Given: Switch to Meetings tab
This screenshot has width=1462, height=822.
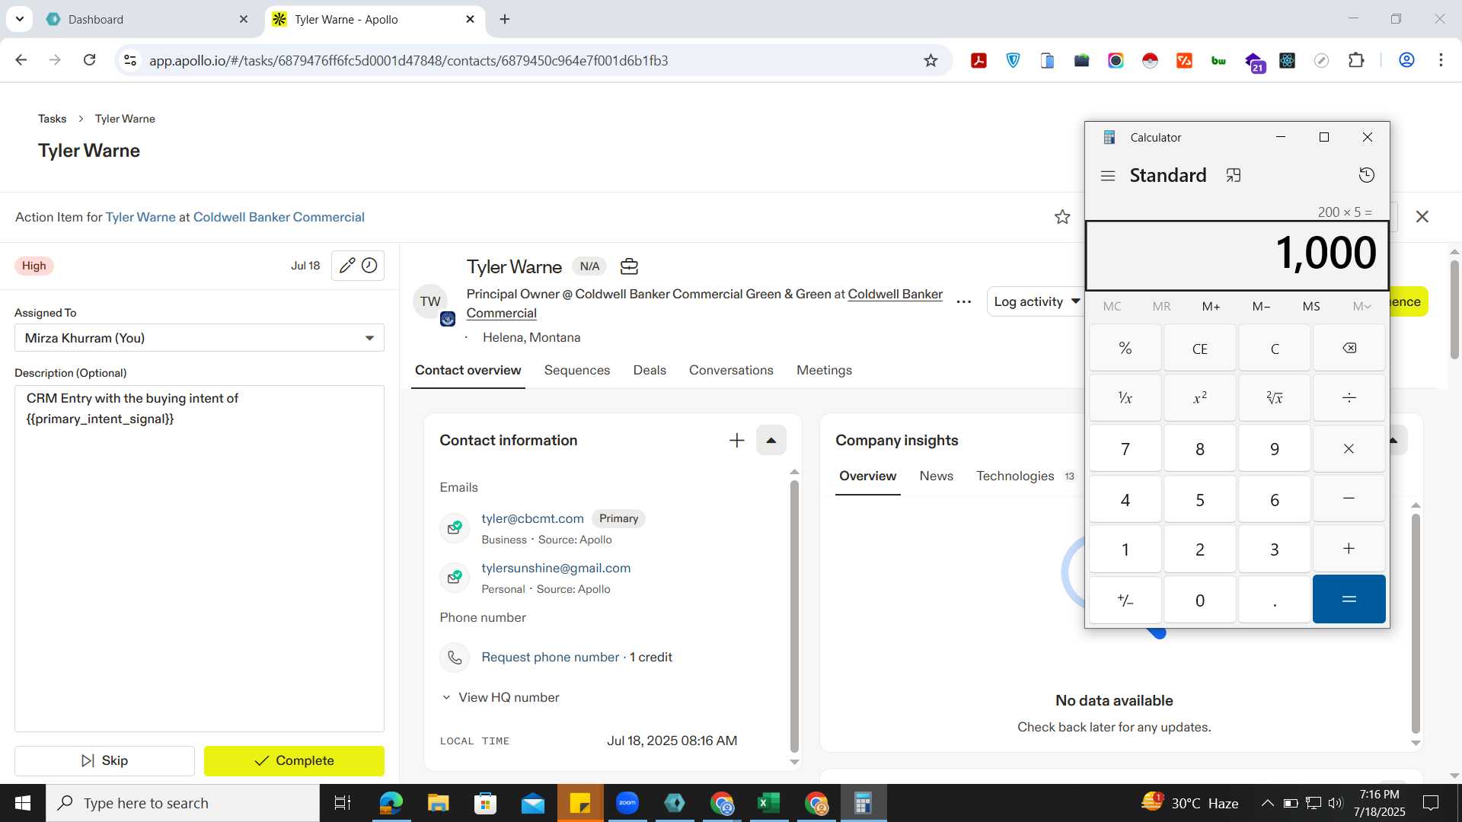Looking at the screenshot, I should 824,371.
